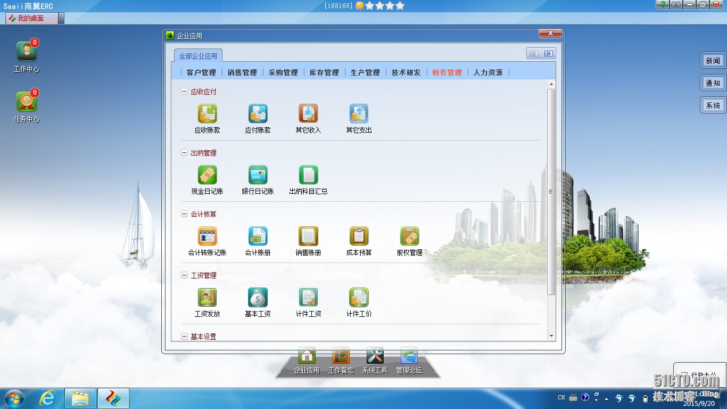Open the 出纳科目汇总 icon
727x409 pixels.
[x=308, y=175]
